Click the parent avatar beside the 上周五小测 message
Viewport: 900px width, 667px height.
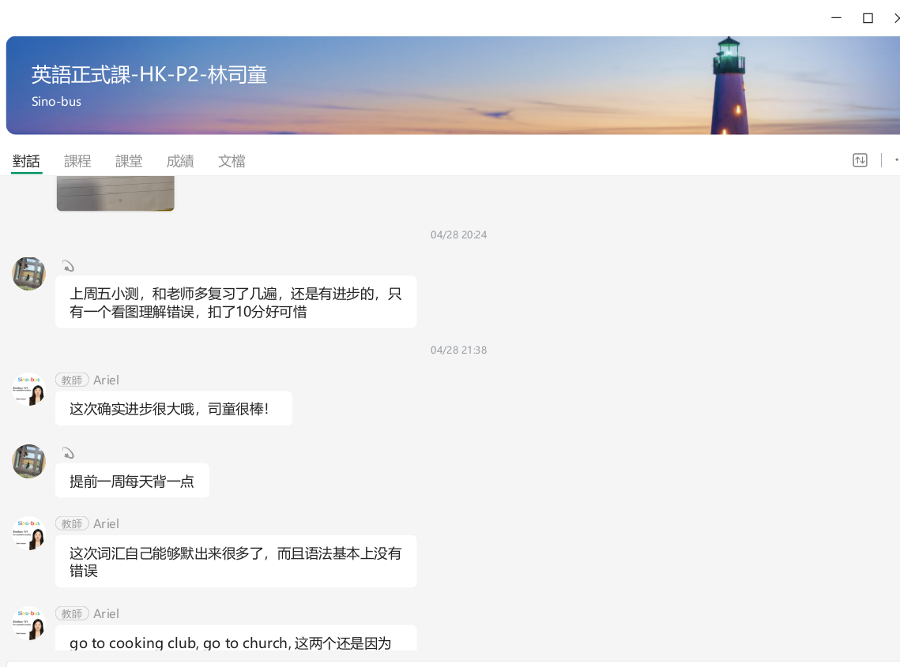click(x=28, y=274)
